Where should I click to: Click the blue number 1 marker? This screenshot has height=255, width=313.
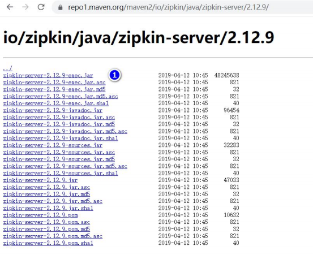tap(114, 75)
